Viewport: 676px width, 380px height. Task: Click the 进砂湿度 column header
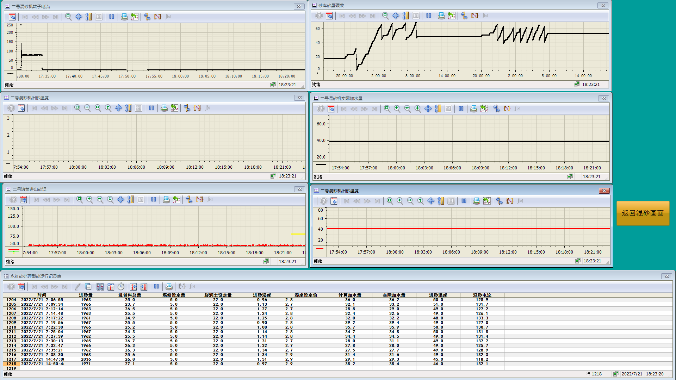pyautogui.click(x=262, y=295)
